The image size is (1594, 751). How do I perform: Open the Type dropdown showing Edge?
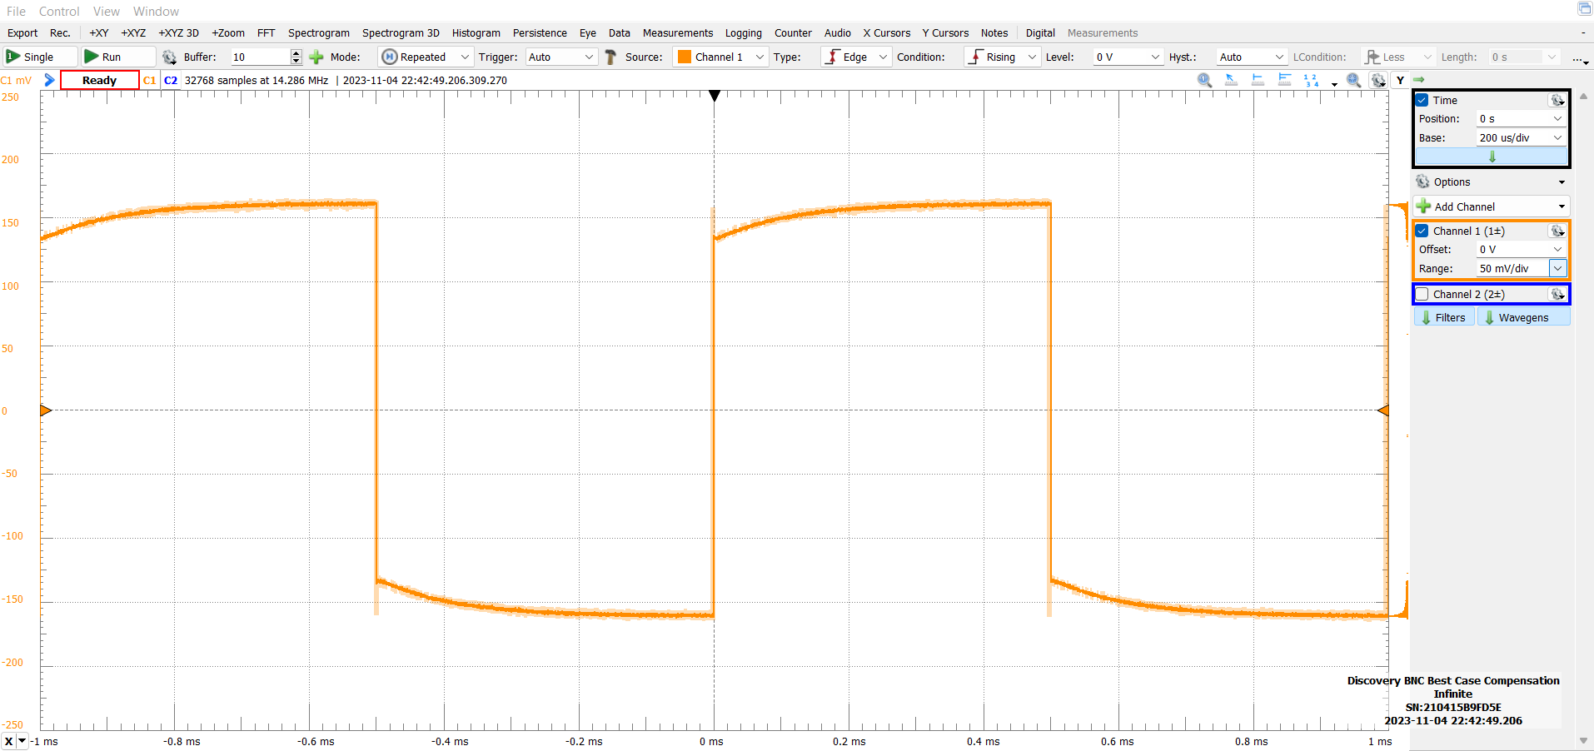click(855, 57)
